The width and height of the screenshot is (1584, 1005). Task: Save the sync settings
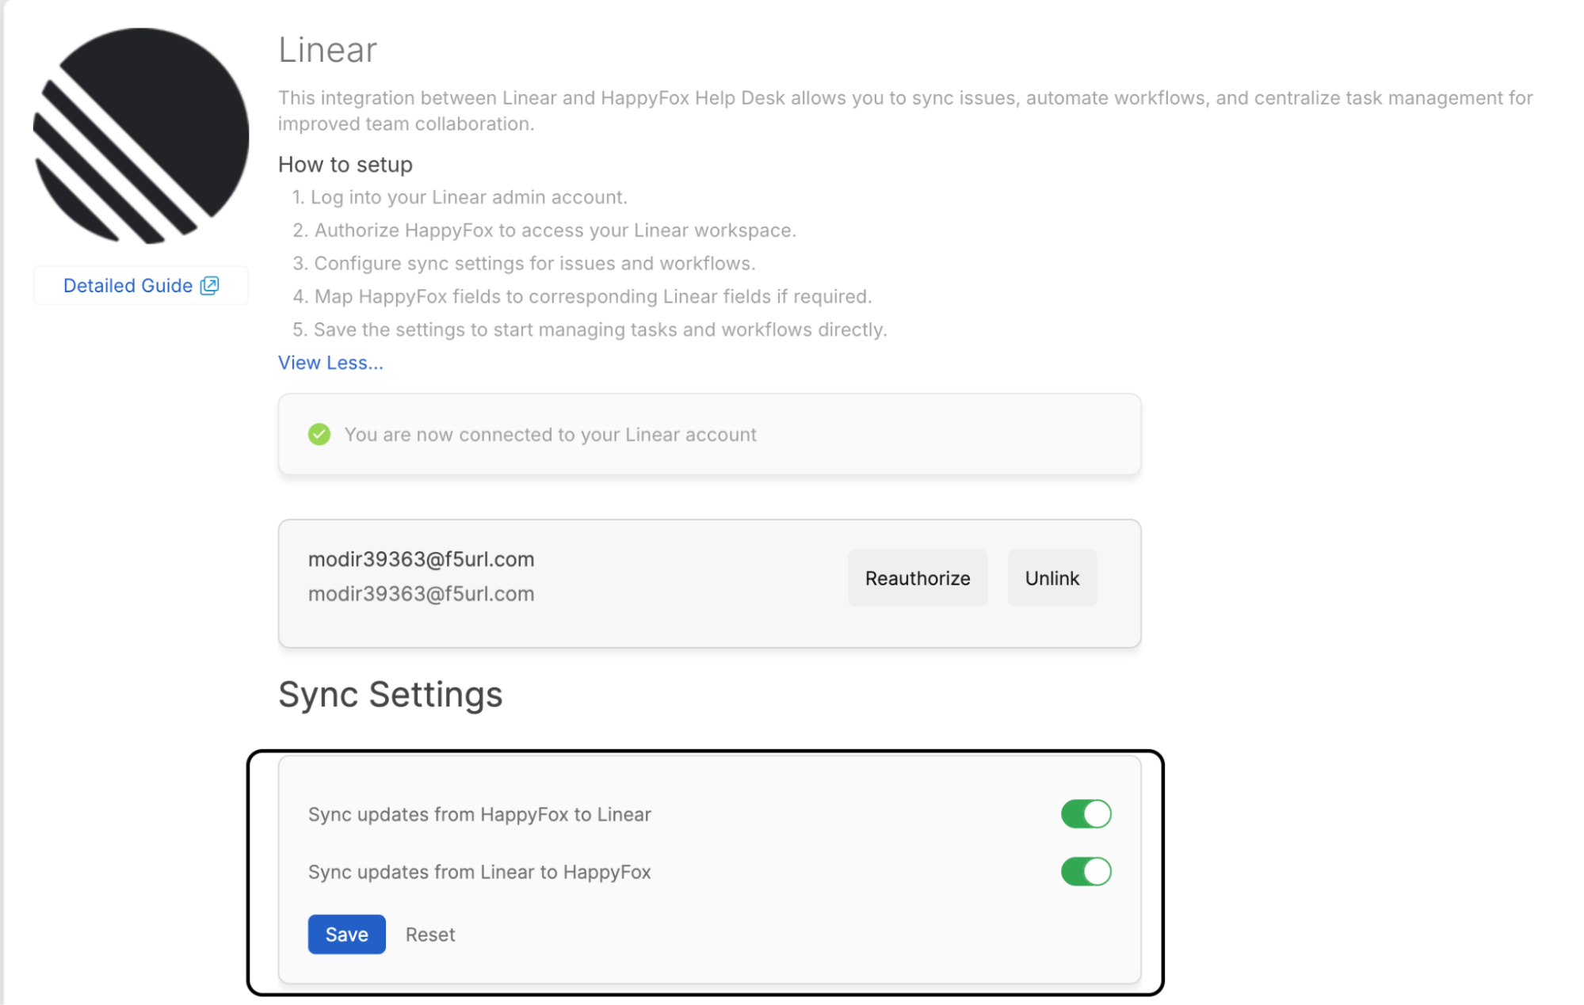347,935
